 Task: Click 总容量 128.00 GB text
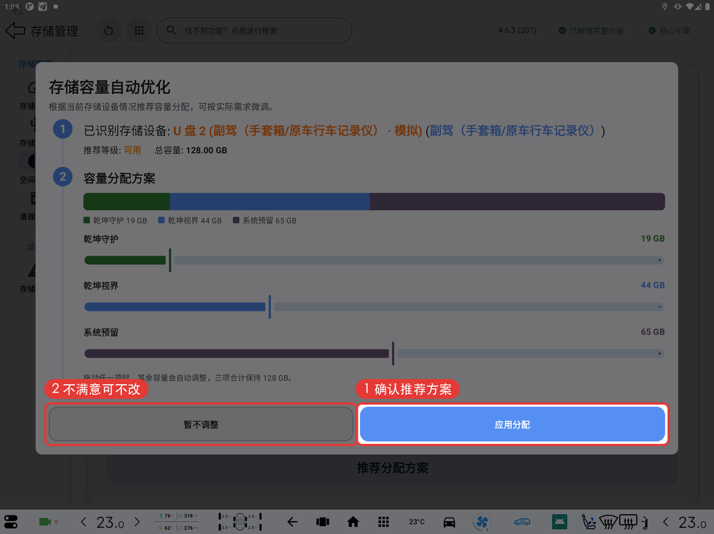pyautogui.click(x=191, y=150)
